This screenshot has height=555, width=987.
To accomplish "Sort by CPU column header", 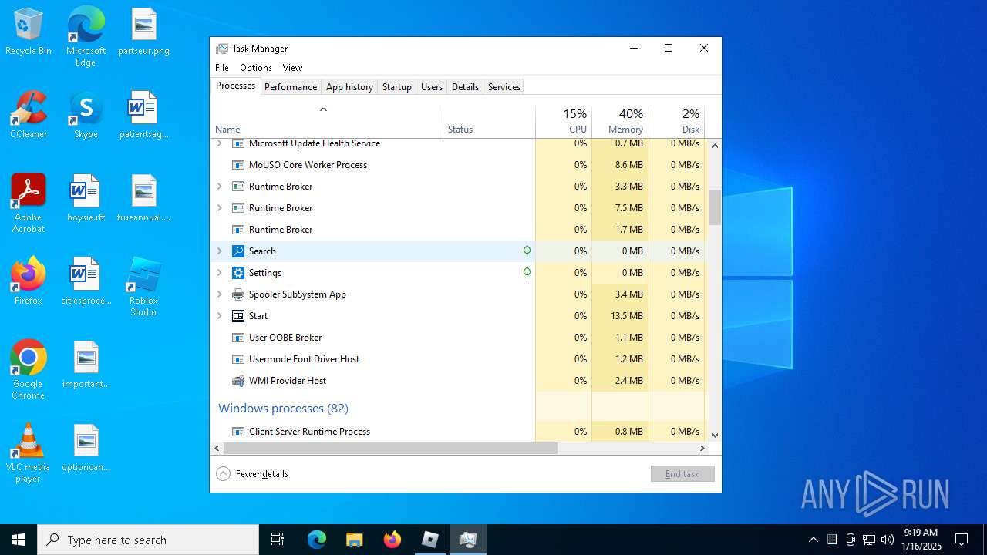I will pyautogui.click(x=564, y=122).
